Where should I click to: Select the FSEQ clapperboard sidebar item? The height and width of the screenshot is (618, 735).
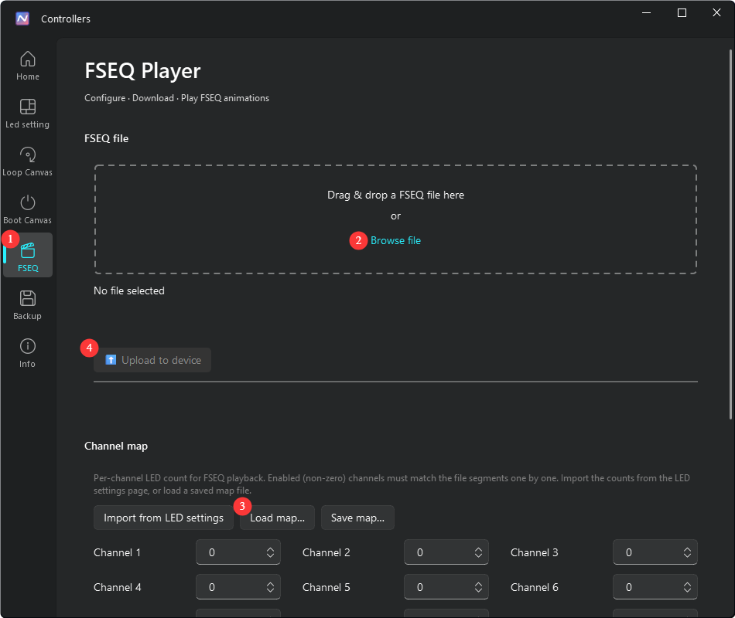tap(28, 255)
